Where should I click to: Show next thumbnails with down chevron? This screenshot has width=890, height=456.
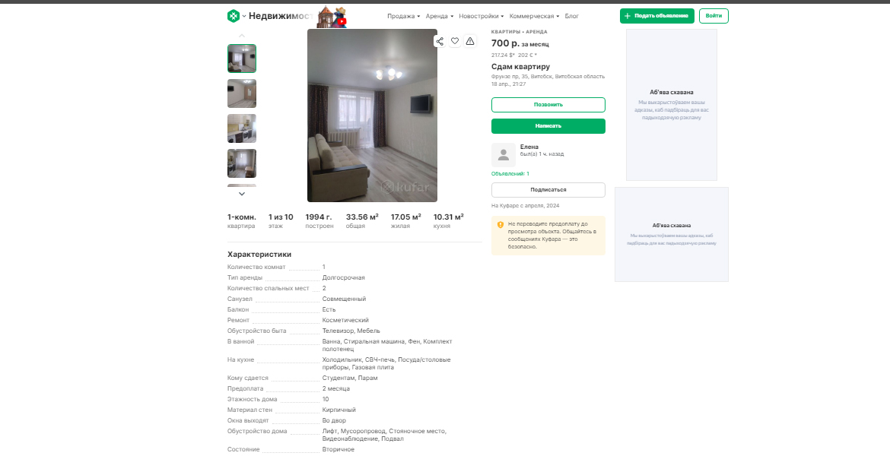click(242, 194)
